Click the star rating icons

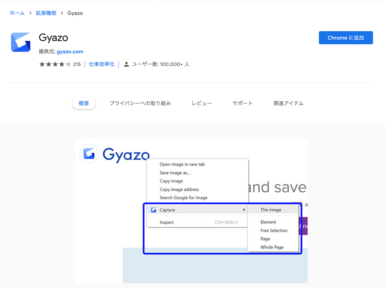coord(55,64)
